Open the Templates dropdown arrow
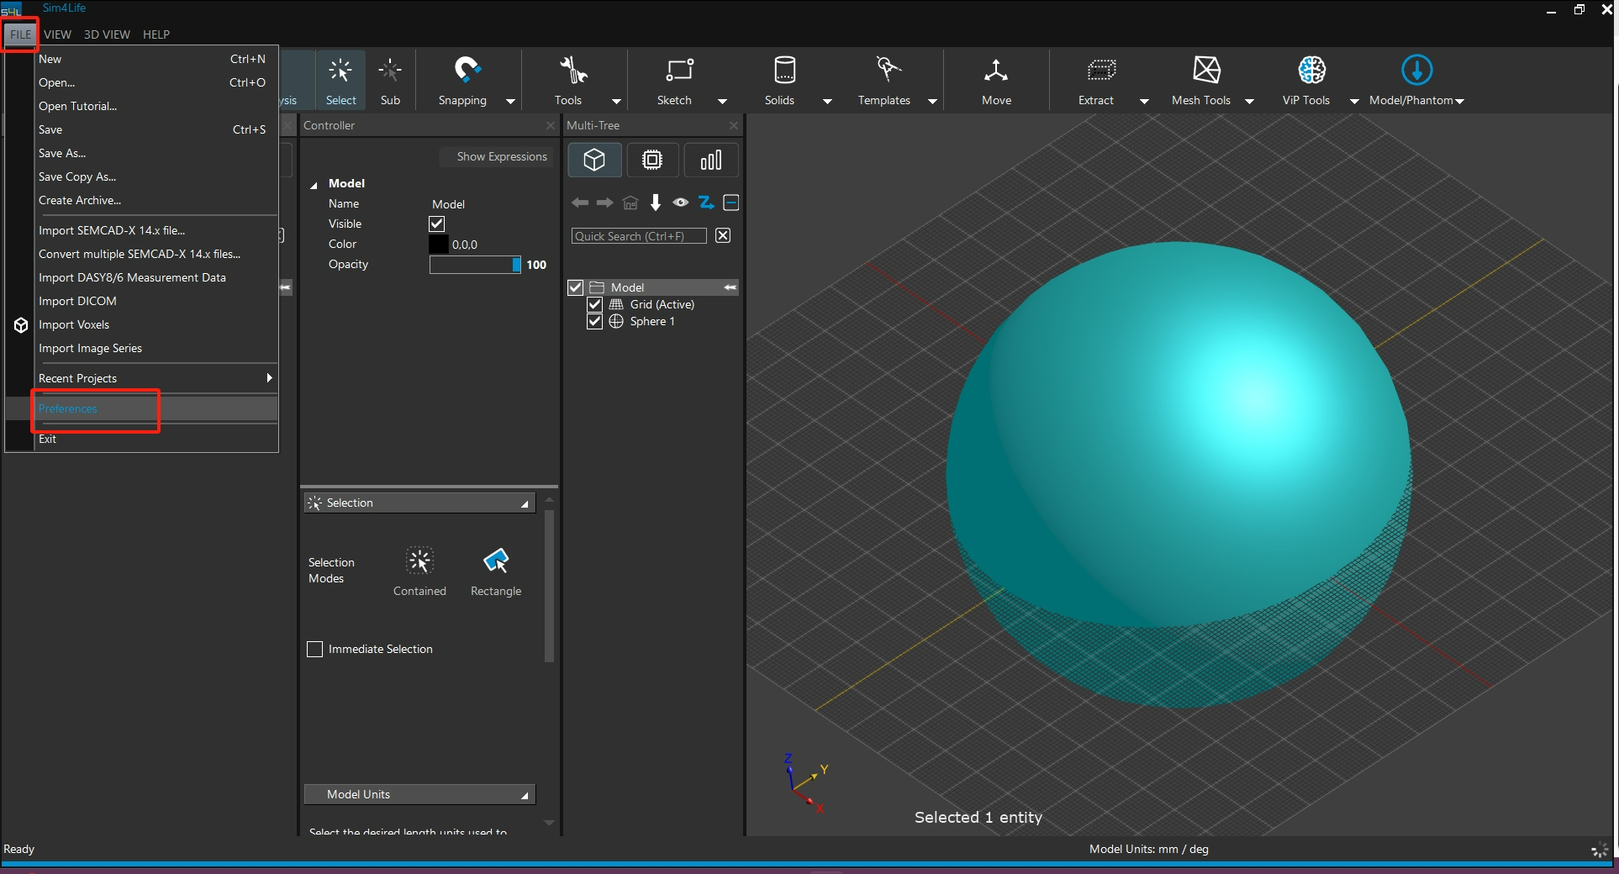 (932, 102)
